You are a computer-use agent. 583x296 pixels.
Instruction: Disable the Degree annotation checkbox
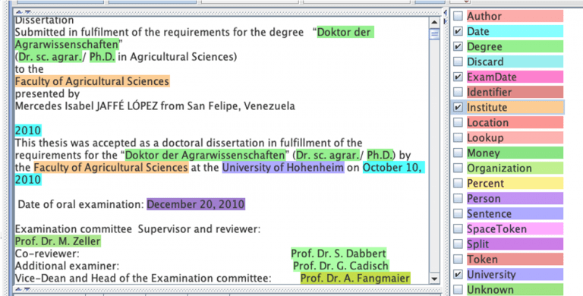[x=458, y=46]
